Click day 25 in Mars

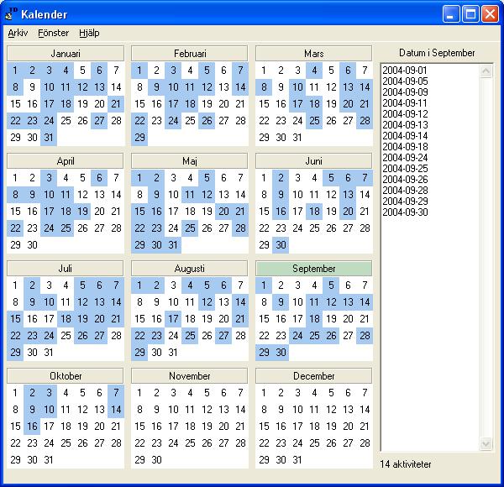click(x=314, y=121)
